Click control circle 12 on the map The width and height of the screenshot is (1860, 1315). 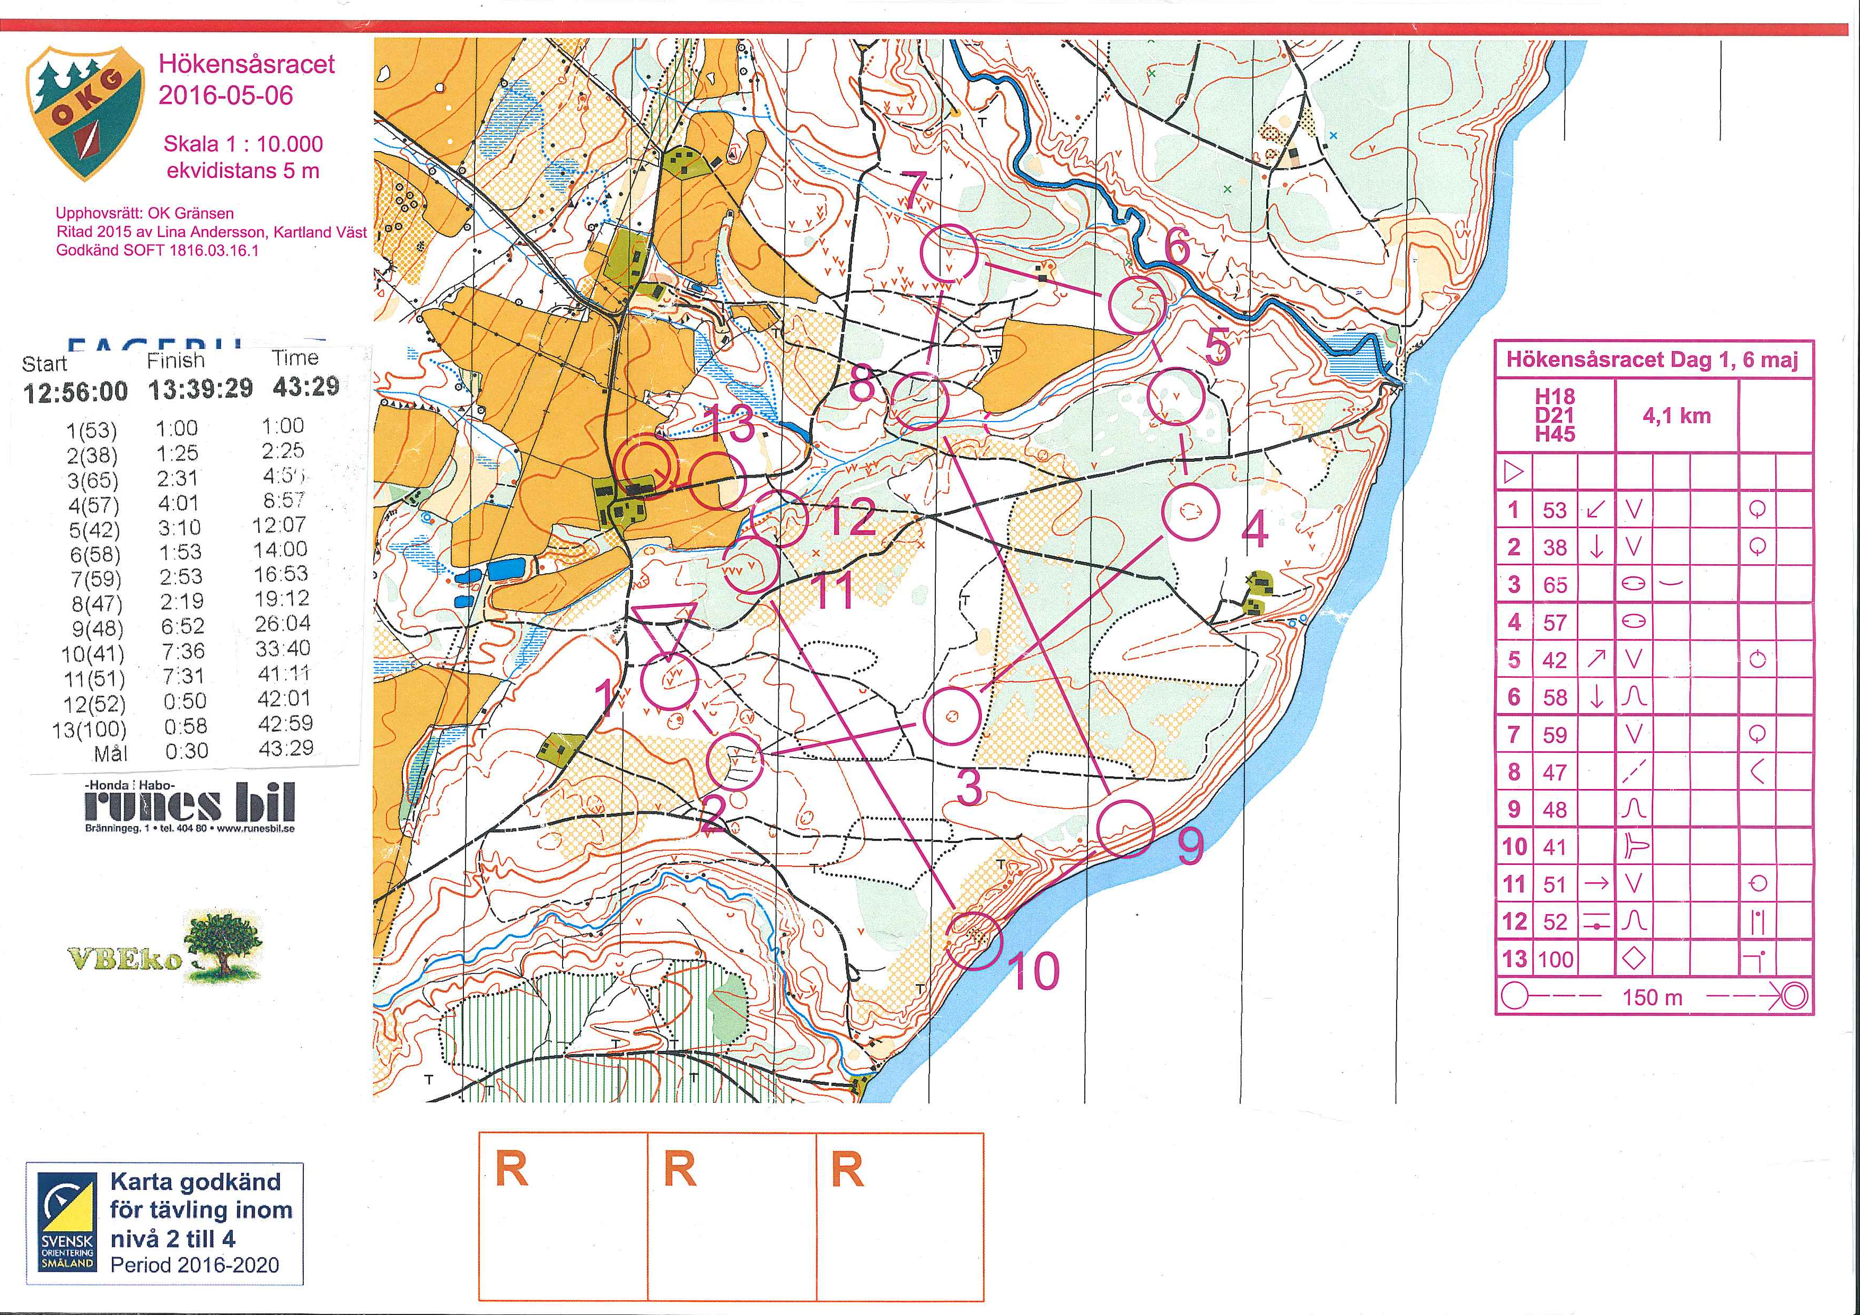(x=780, y=519)
